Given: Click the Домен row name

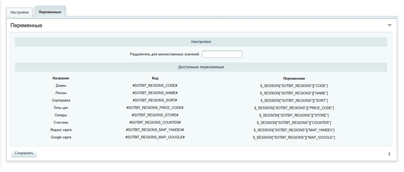Looking at the screenshot, I should 61,86.
